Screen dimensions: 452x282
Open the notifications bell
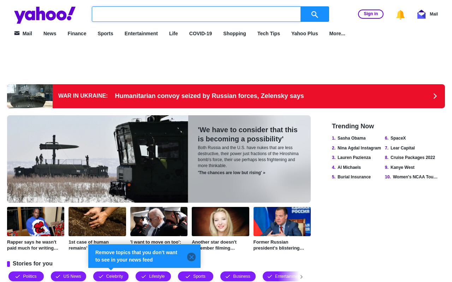(x=400, y=14)
